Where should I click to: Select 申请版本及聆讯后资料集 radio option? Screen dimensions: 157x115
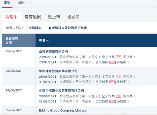coord(50,28)
